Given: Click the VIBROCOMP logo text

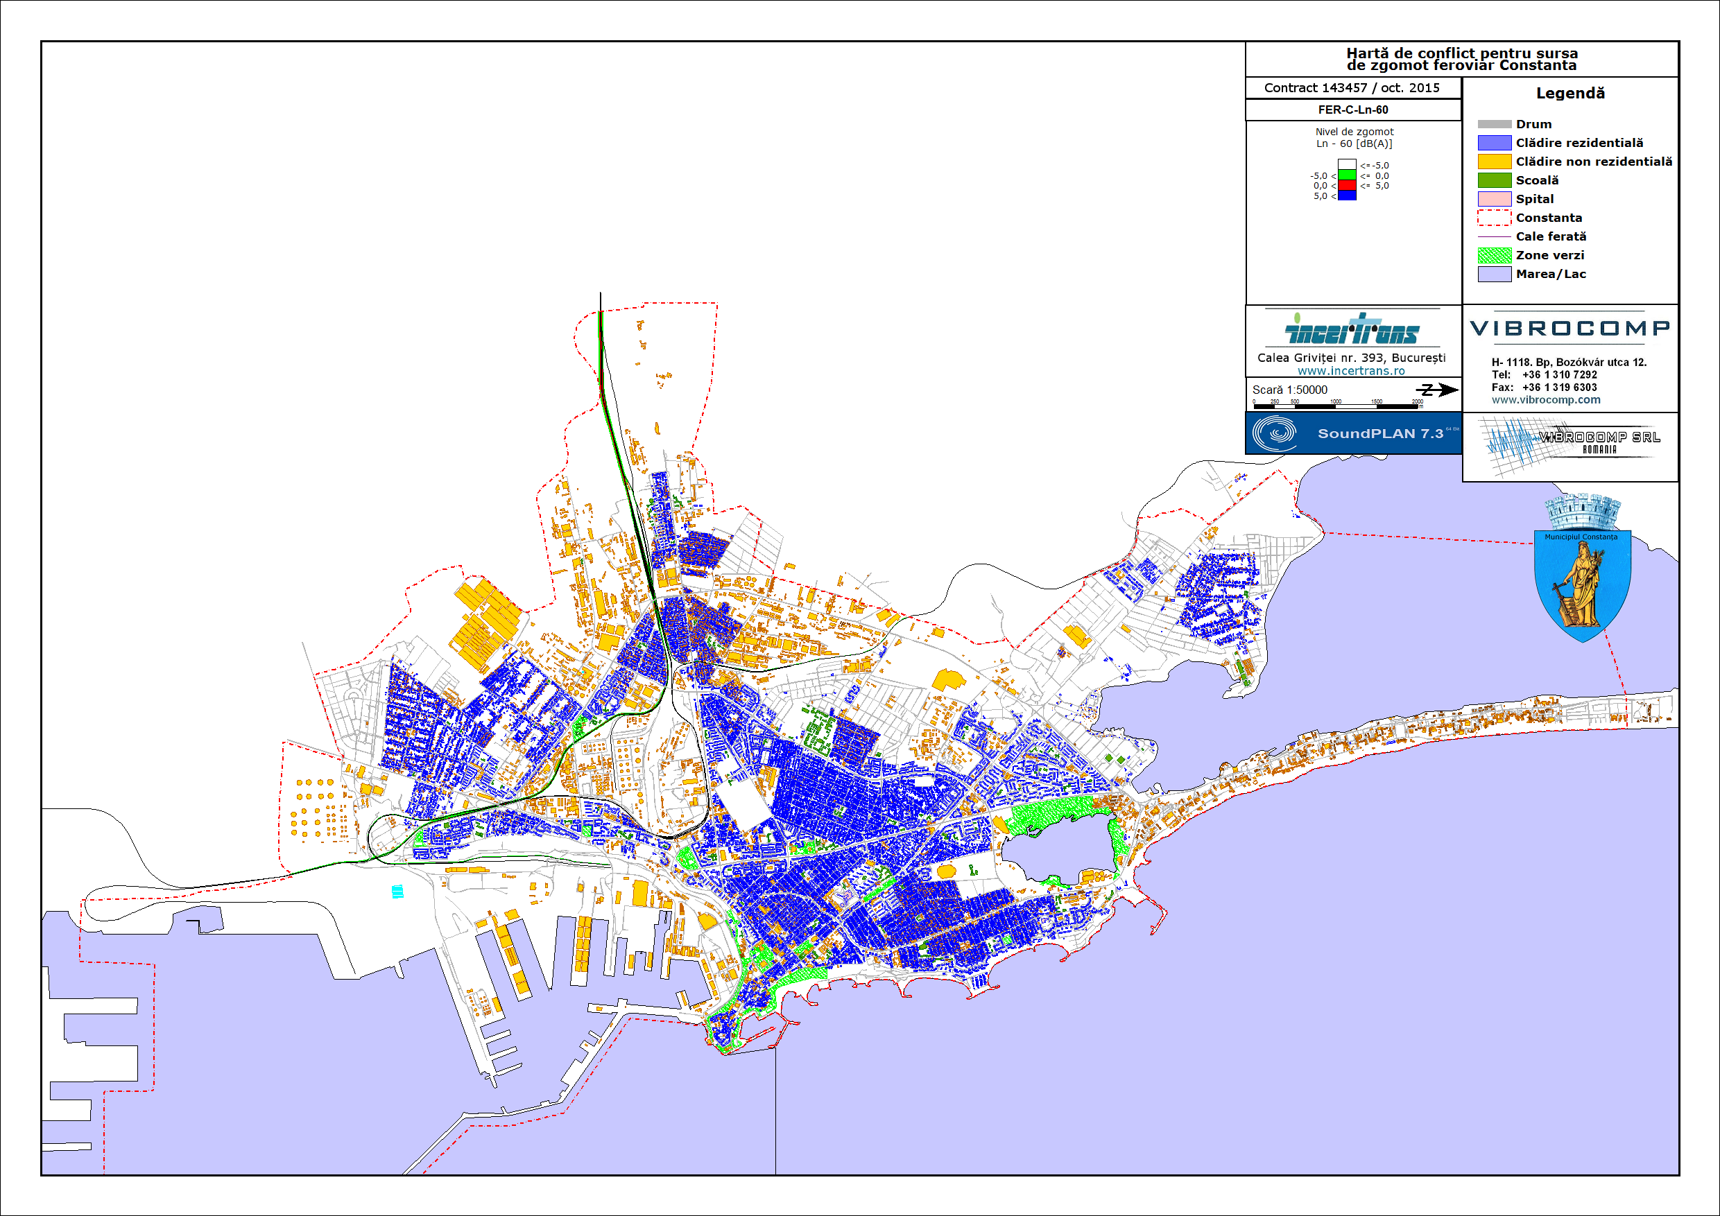Looking at the screenshot, I should [x=1570, y=329].
